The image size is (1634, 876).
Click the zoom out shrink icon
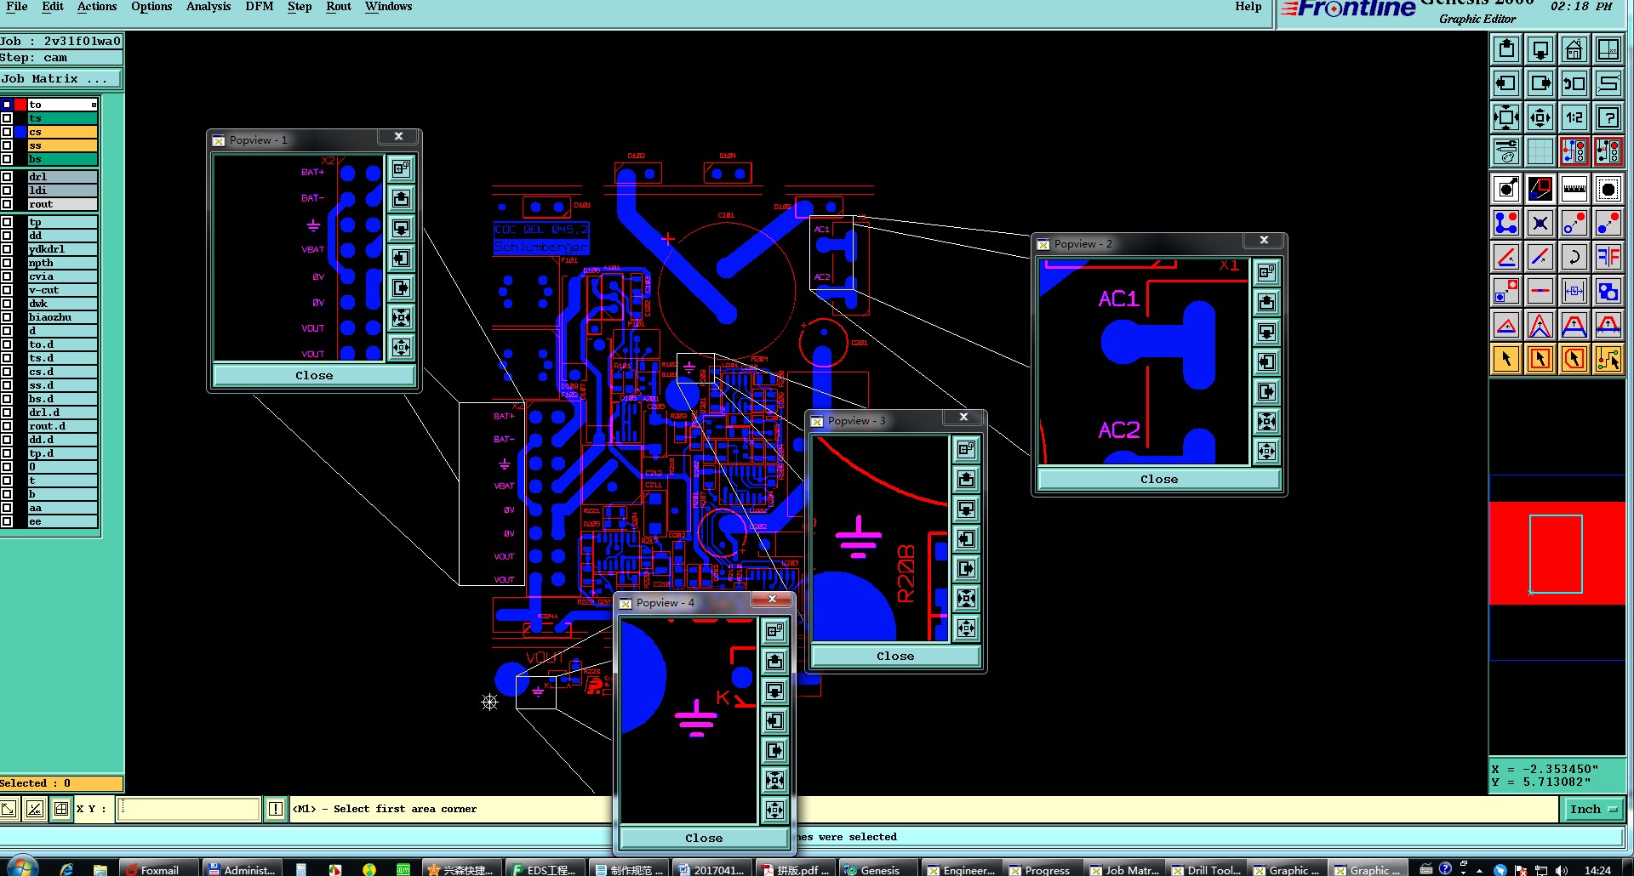click(1540, 117)
